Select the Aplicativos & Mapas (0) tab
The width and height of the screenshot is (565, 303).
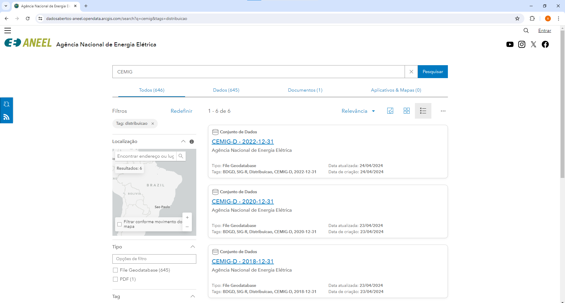point(396,90)
